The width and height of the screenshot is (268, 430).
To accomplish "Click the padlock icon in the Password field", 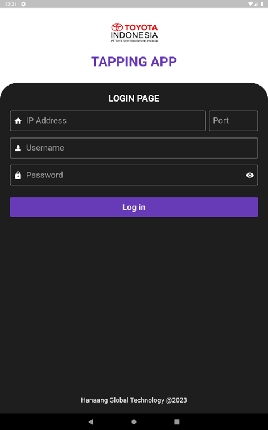I will point(18,175).
